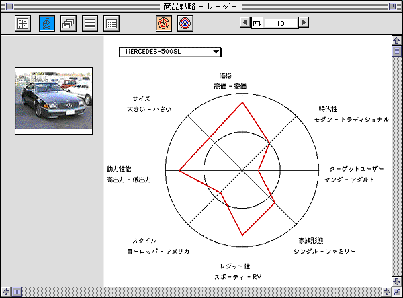The image size is (403, 298).
Task: Click the サイズ axis label
Action: pos(142,99)
